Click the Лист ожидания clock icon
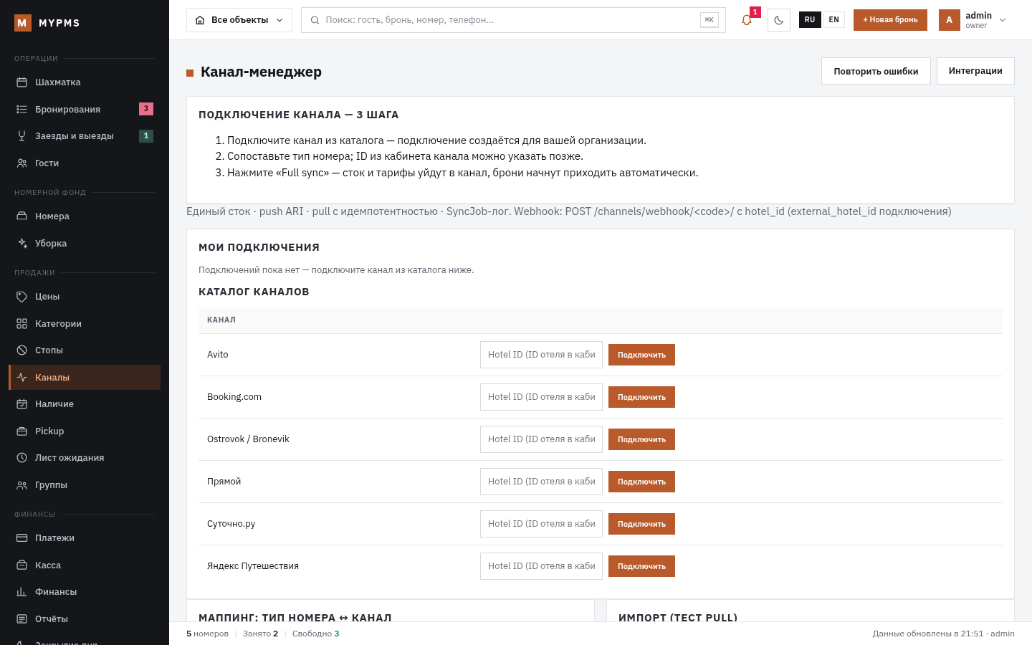 22,458
